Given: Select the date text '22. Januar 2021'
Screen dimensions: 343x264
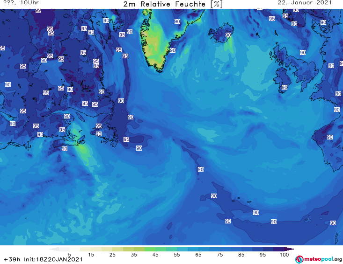Looking at the screenshot, I should [305, 3].
